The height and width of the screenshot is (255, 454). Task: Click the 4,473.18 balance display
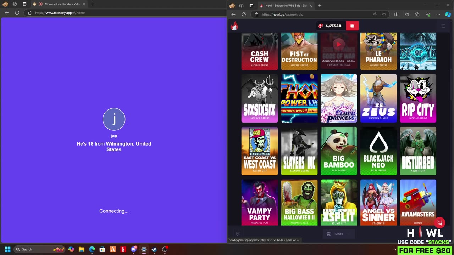(330, 26)
